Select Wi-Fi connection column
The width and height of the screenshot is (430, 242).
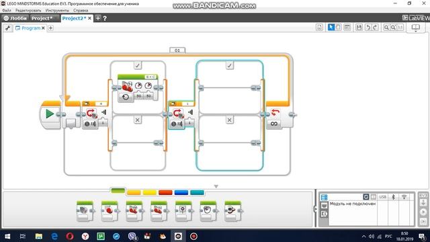coord(404,197)
